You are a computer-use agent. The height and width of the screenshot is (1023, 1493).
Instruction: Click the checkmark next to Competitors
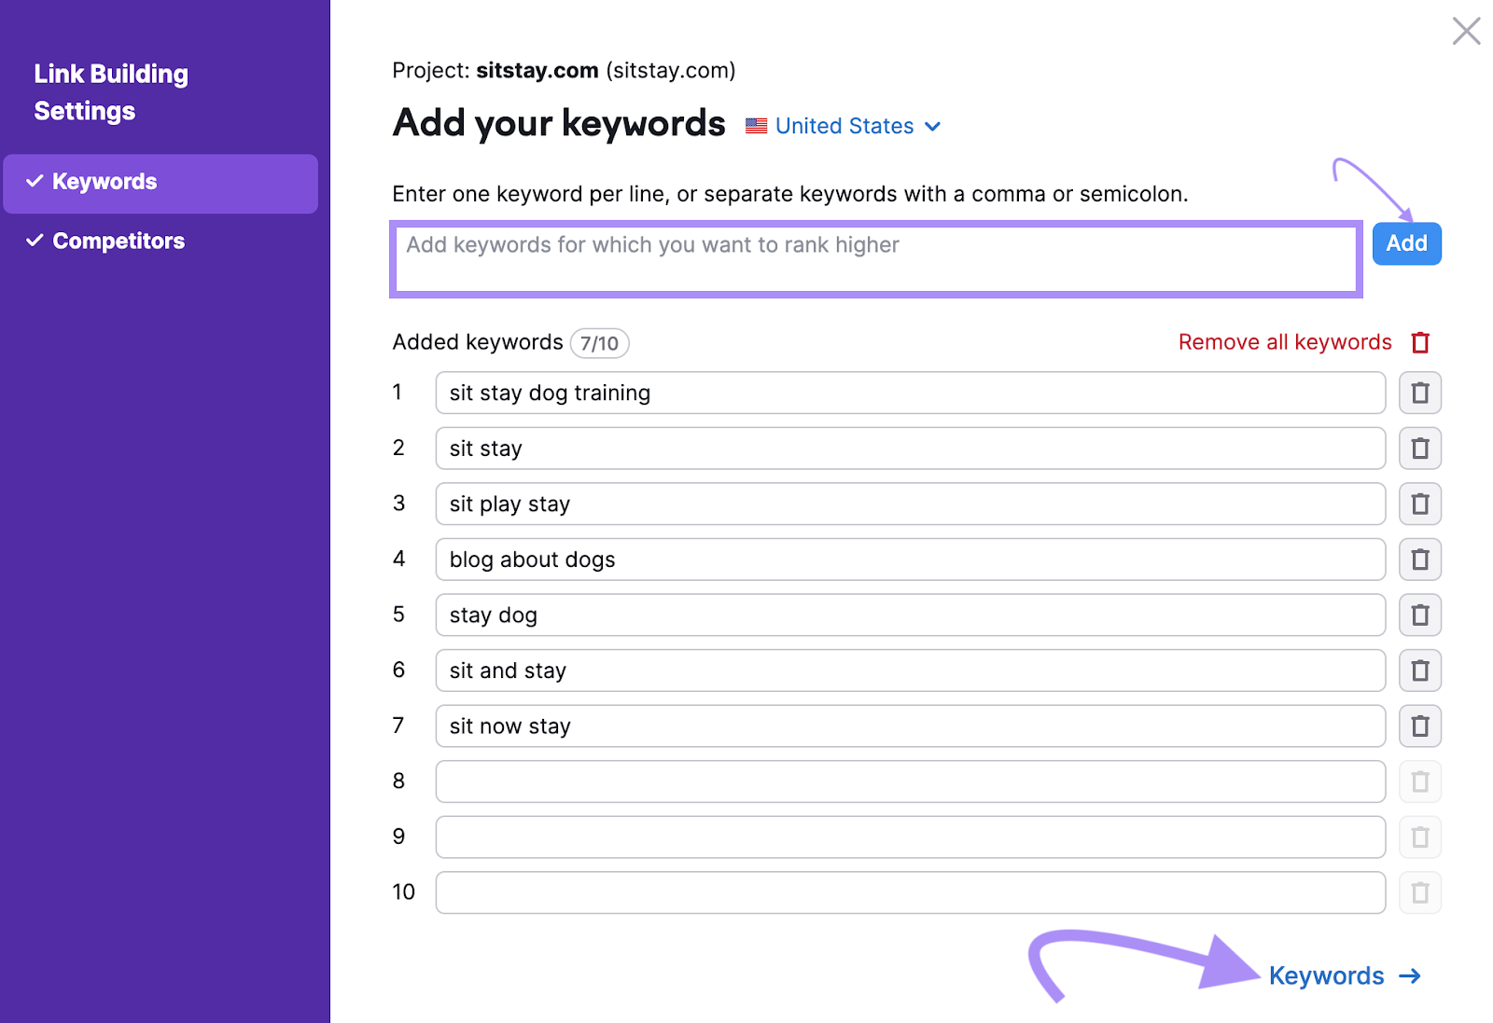point(35,240)
